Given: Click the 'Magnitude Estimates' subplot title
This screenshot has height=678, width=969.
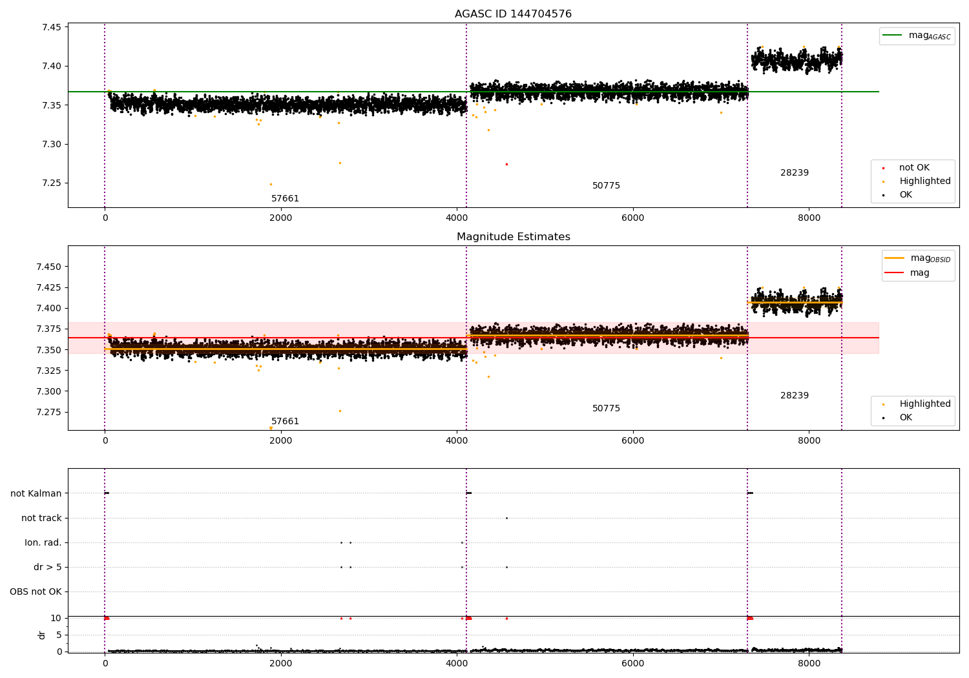Looking at the screenshot, I should [513, 237].
